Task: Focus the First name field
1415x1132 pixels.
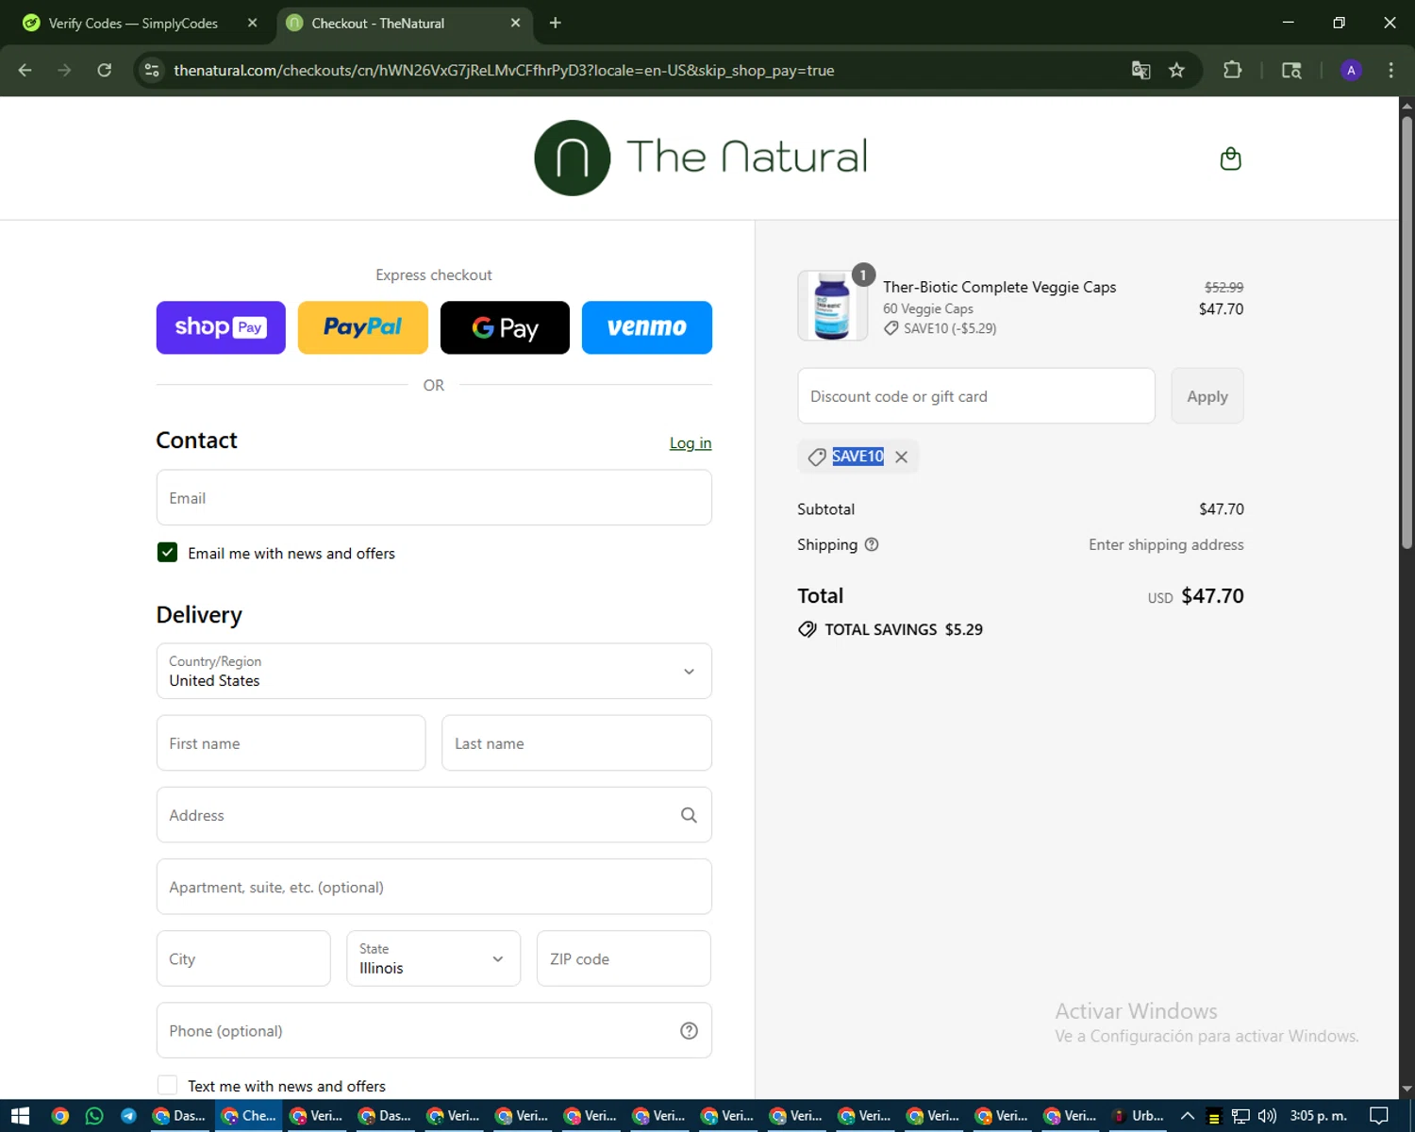Action: point(291,743)
